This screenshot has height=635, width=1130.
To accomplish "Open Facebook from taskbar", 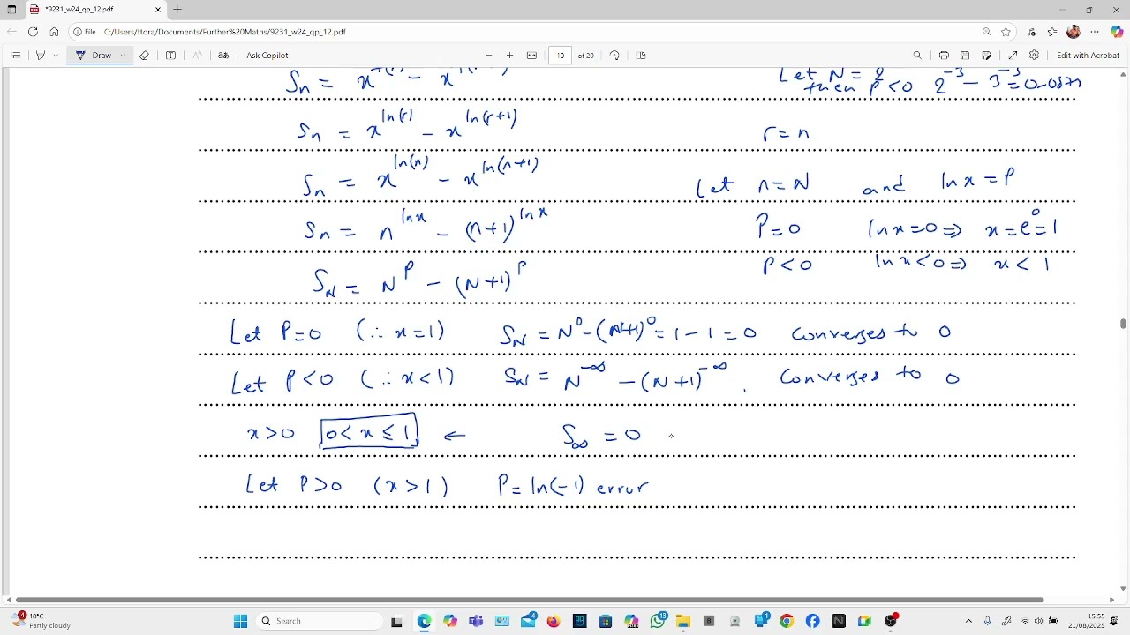I will [812, 621].
